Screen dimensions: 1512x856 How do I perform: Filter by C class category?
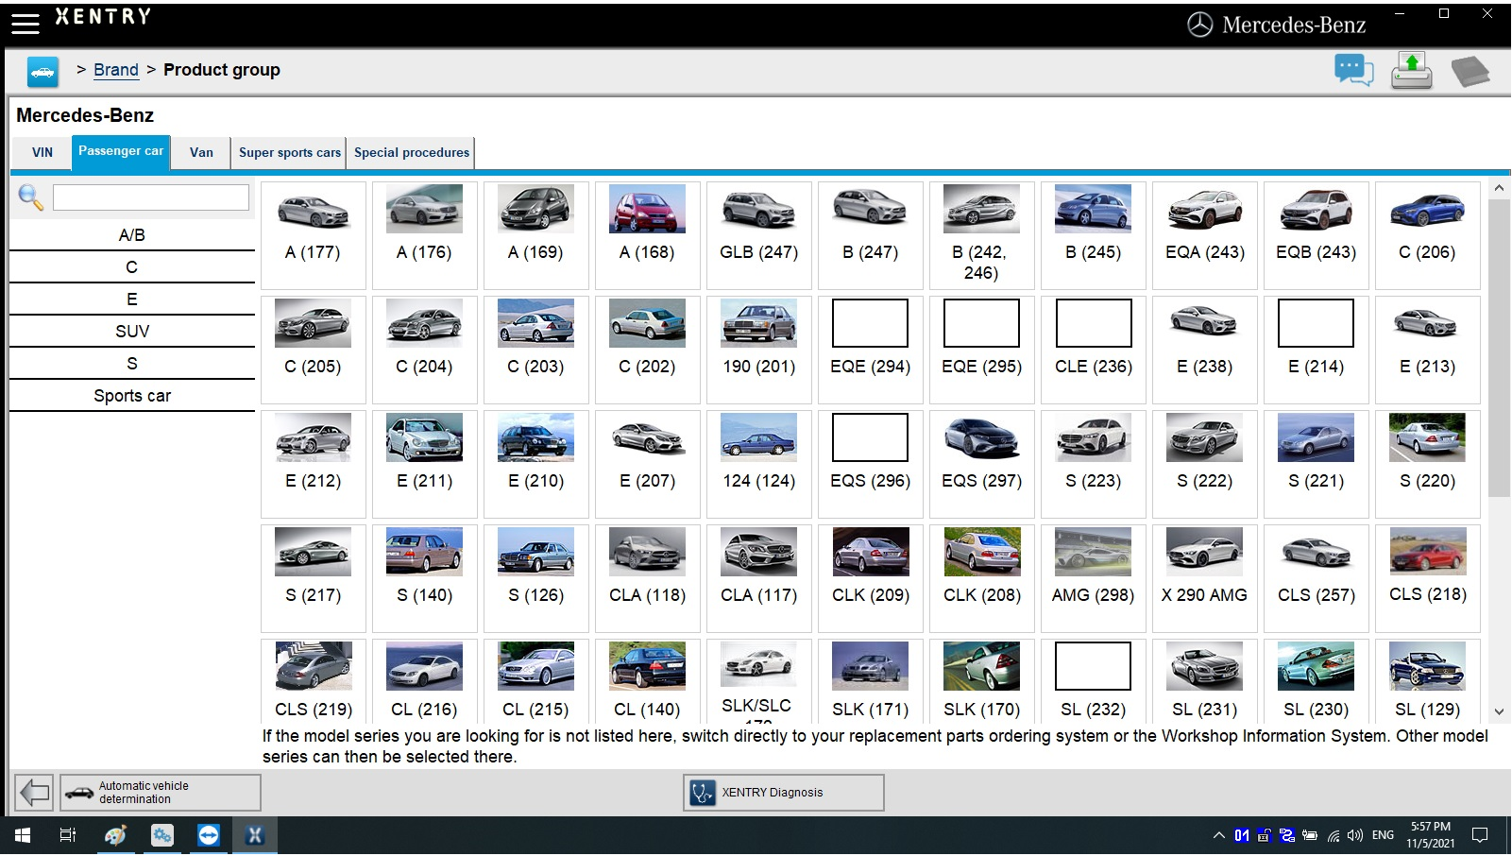pyautogui.click(x=132, y=267)
